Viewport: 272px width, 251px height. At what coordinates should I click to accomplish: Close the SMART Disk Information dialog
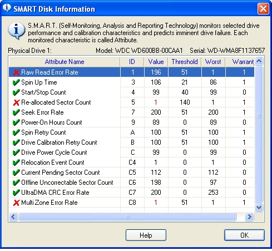click(263, 8)
